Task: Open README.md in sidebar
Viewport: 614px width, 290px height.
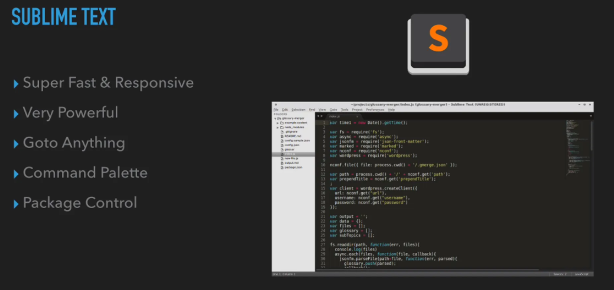Action: (293, 136)
